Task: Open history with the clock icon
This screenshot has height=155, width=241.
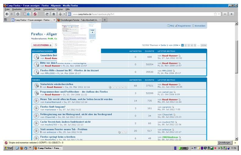Action: (x=18, y=14)
